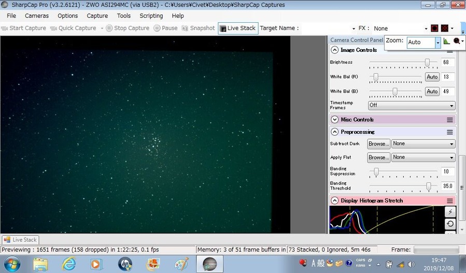This screenshot has width=466, height=273.
Task: Click the Camera Control Panel header
Action: click(x=357, y=40)
